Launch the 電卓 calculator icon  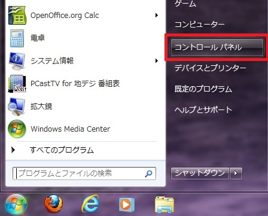pyautogui.click(x=17, y=38)
